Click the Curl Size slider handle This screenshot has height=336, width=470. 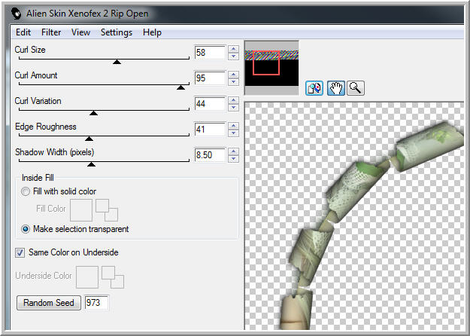117,62
